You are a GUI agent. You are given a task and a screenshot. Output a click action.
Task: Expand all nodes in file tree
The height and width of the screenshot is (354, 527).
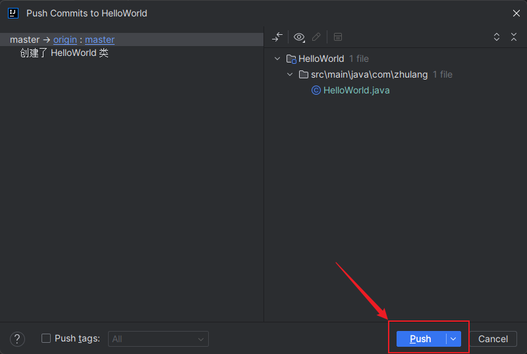coord(497,37)
